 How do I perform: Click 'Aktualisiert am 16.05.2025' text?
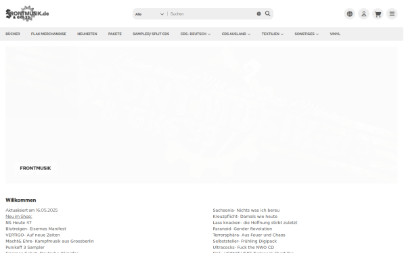32,210
